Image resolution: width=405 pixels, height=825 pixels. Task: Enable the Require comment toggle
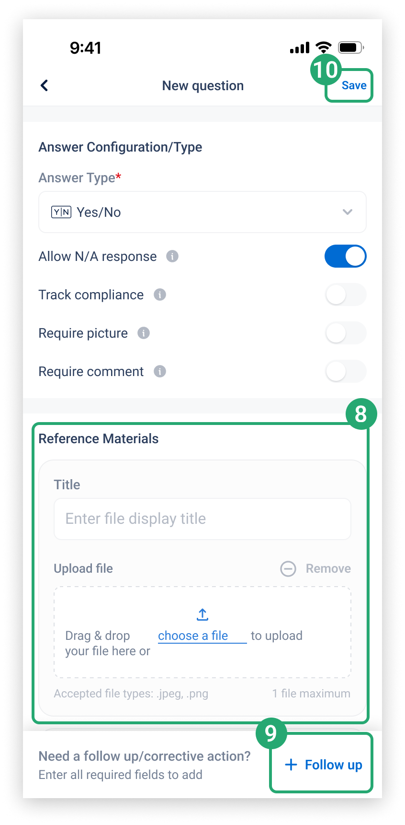point(346,371)
